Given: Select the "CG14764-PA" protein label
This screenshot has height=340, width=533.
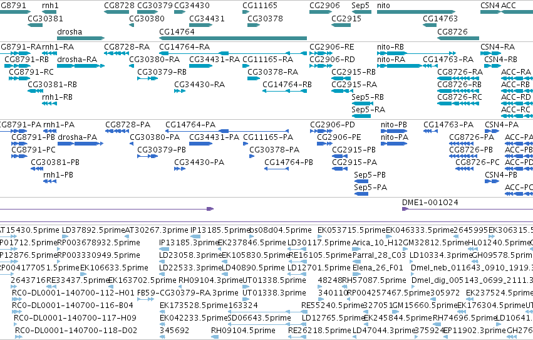Looking at the screenshot, I should pos(190,125).
